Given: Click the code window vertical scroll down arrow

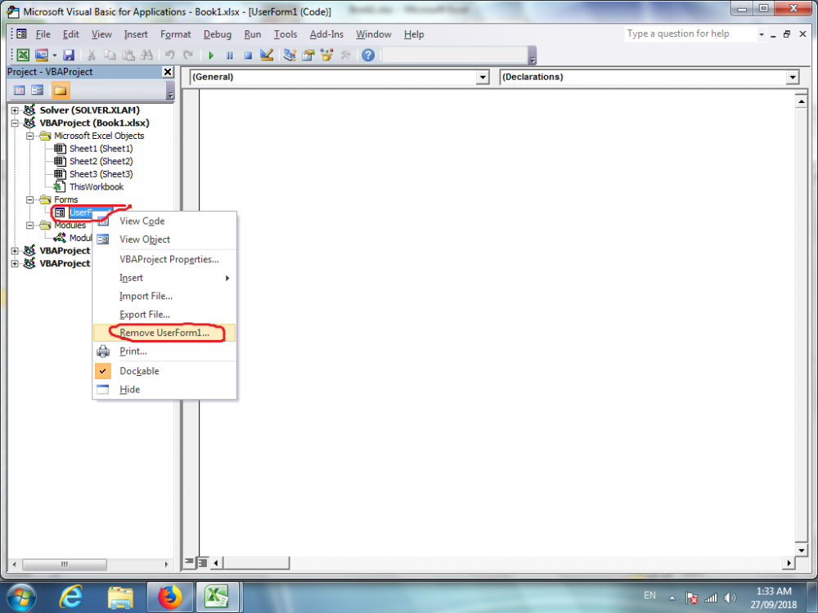Looking at the screenshot, I should pyautogui.click(x=801, y=549).
